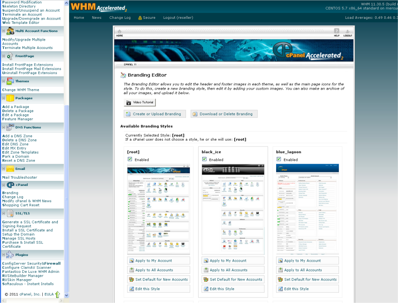Collapse the SSL/TLS section

click(x=3, y=213)
